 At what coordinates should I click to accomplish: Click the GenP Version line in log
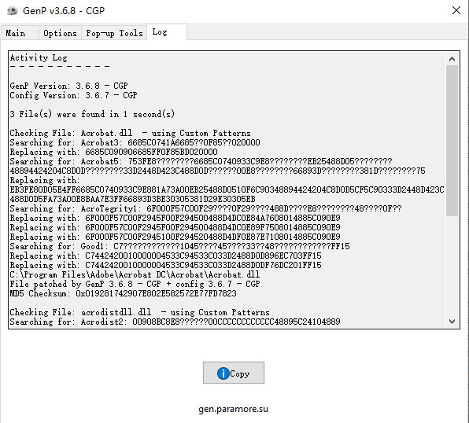[68, 86]
